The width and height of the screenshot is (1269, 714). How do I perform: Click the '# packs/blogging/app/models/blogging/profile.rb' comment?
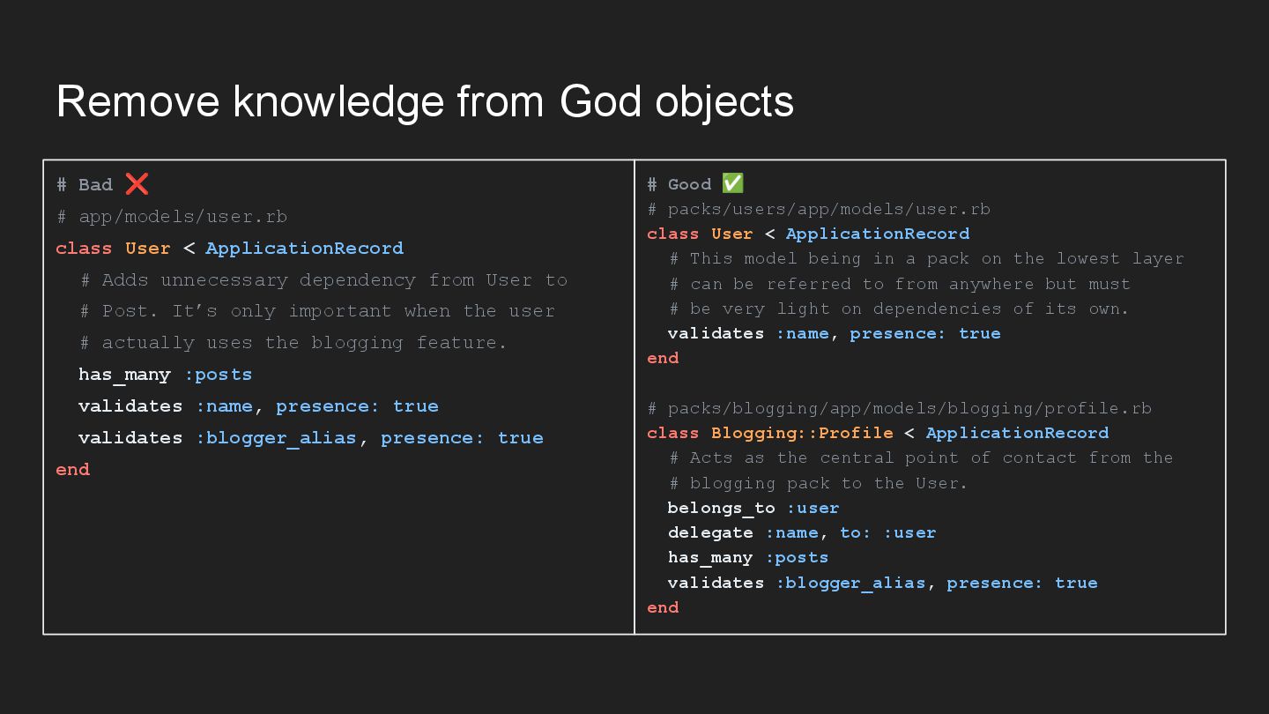(x=899, y=408)
